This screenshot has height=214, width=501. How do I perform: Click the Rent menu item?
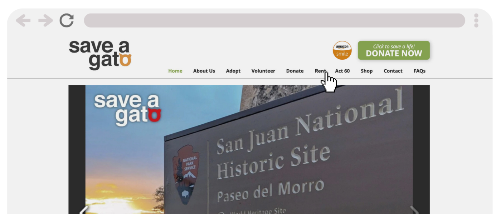coord(320,71)
